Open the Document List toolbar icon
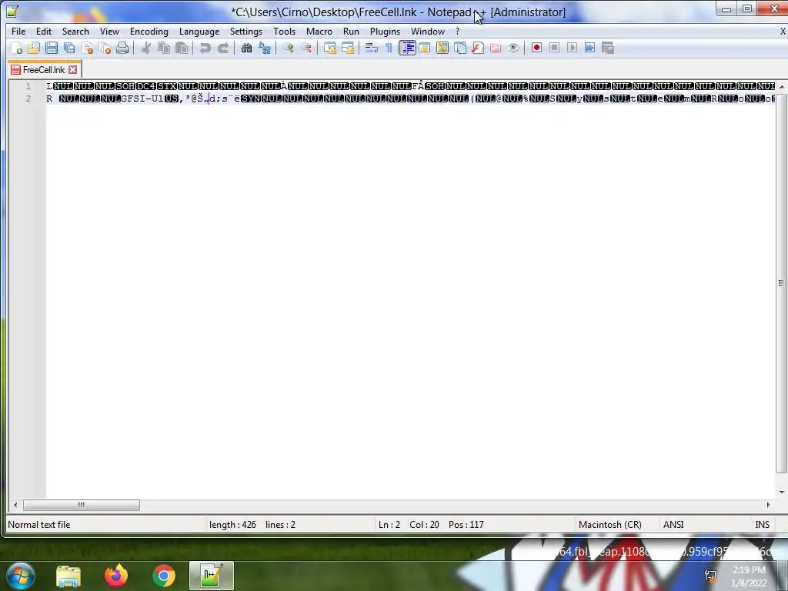Screen dimensions: 788x591 [x=460, y=48]
